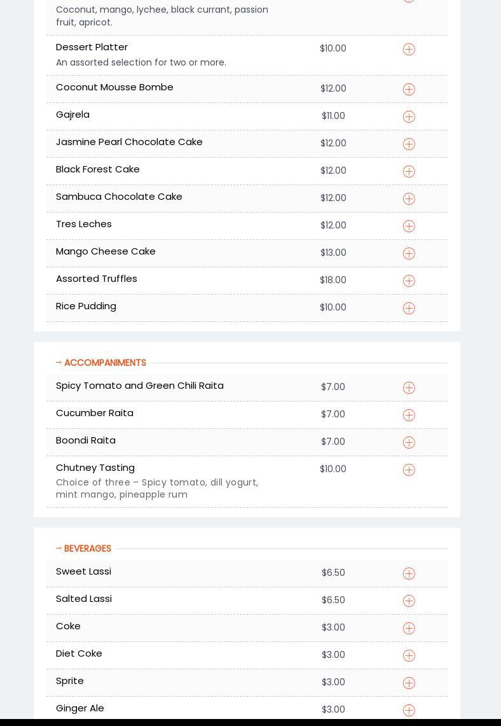Add Gajrela using its plus icon

coord(409,117)
